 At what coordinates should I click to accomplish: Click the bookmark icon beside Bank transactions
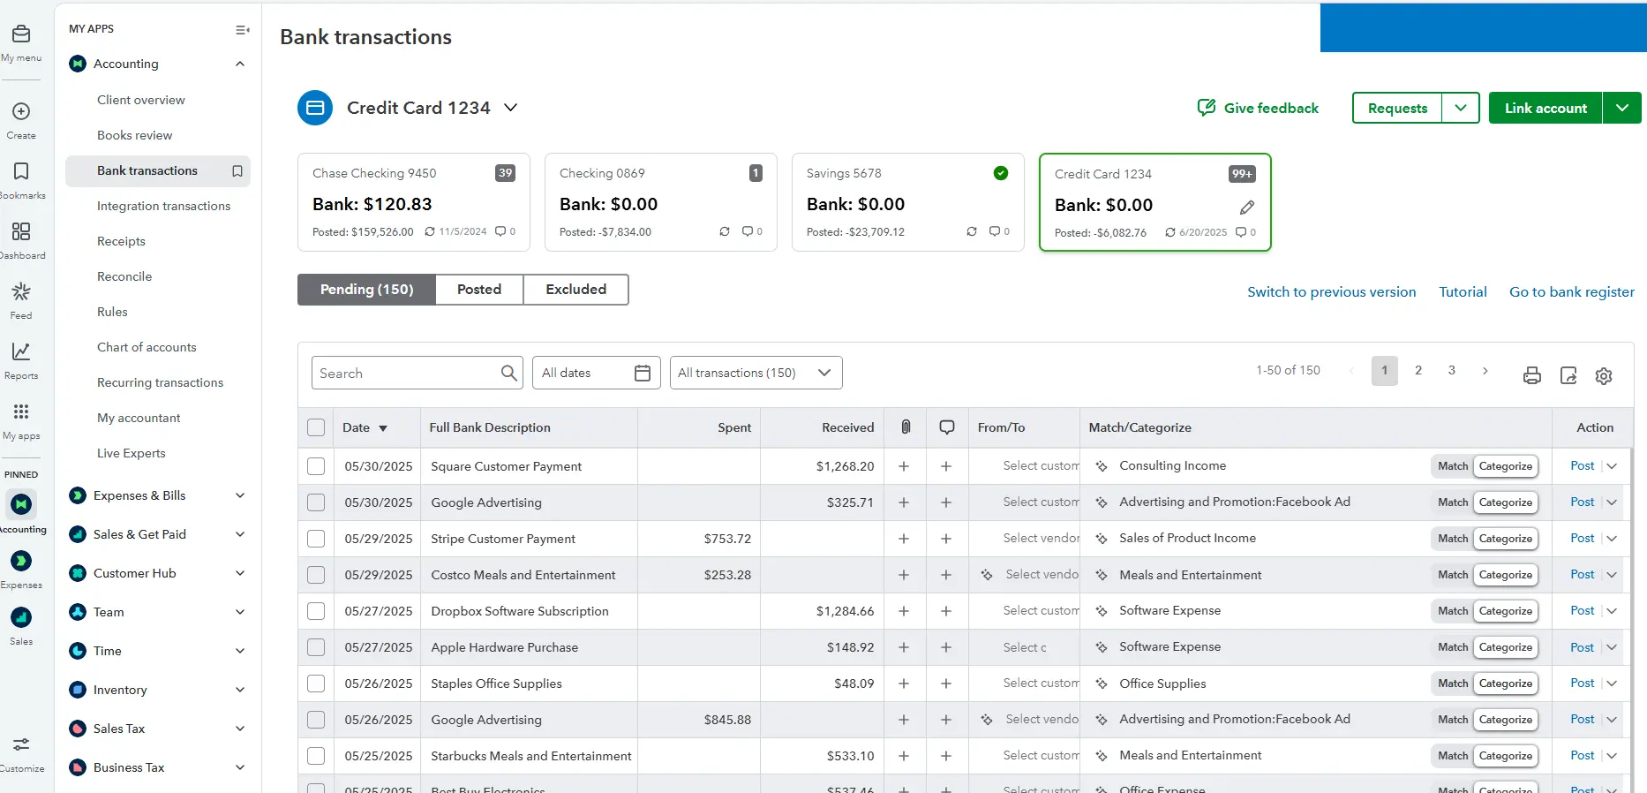(x=237, y=171)
